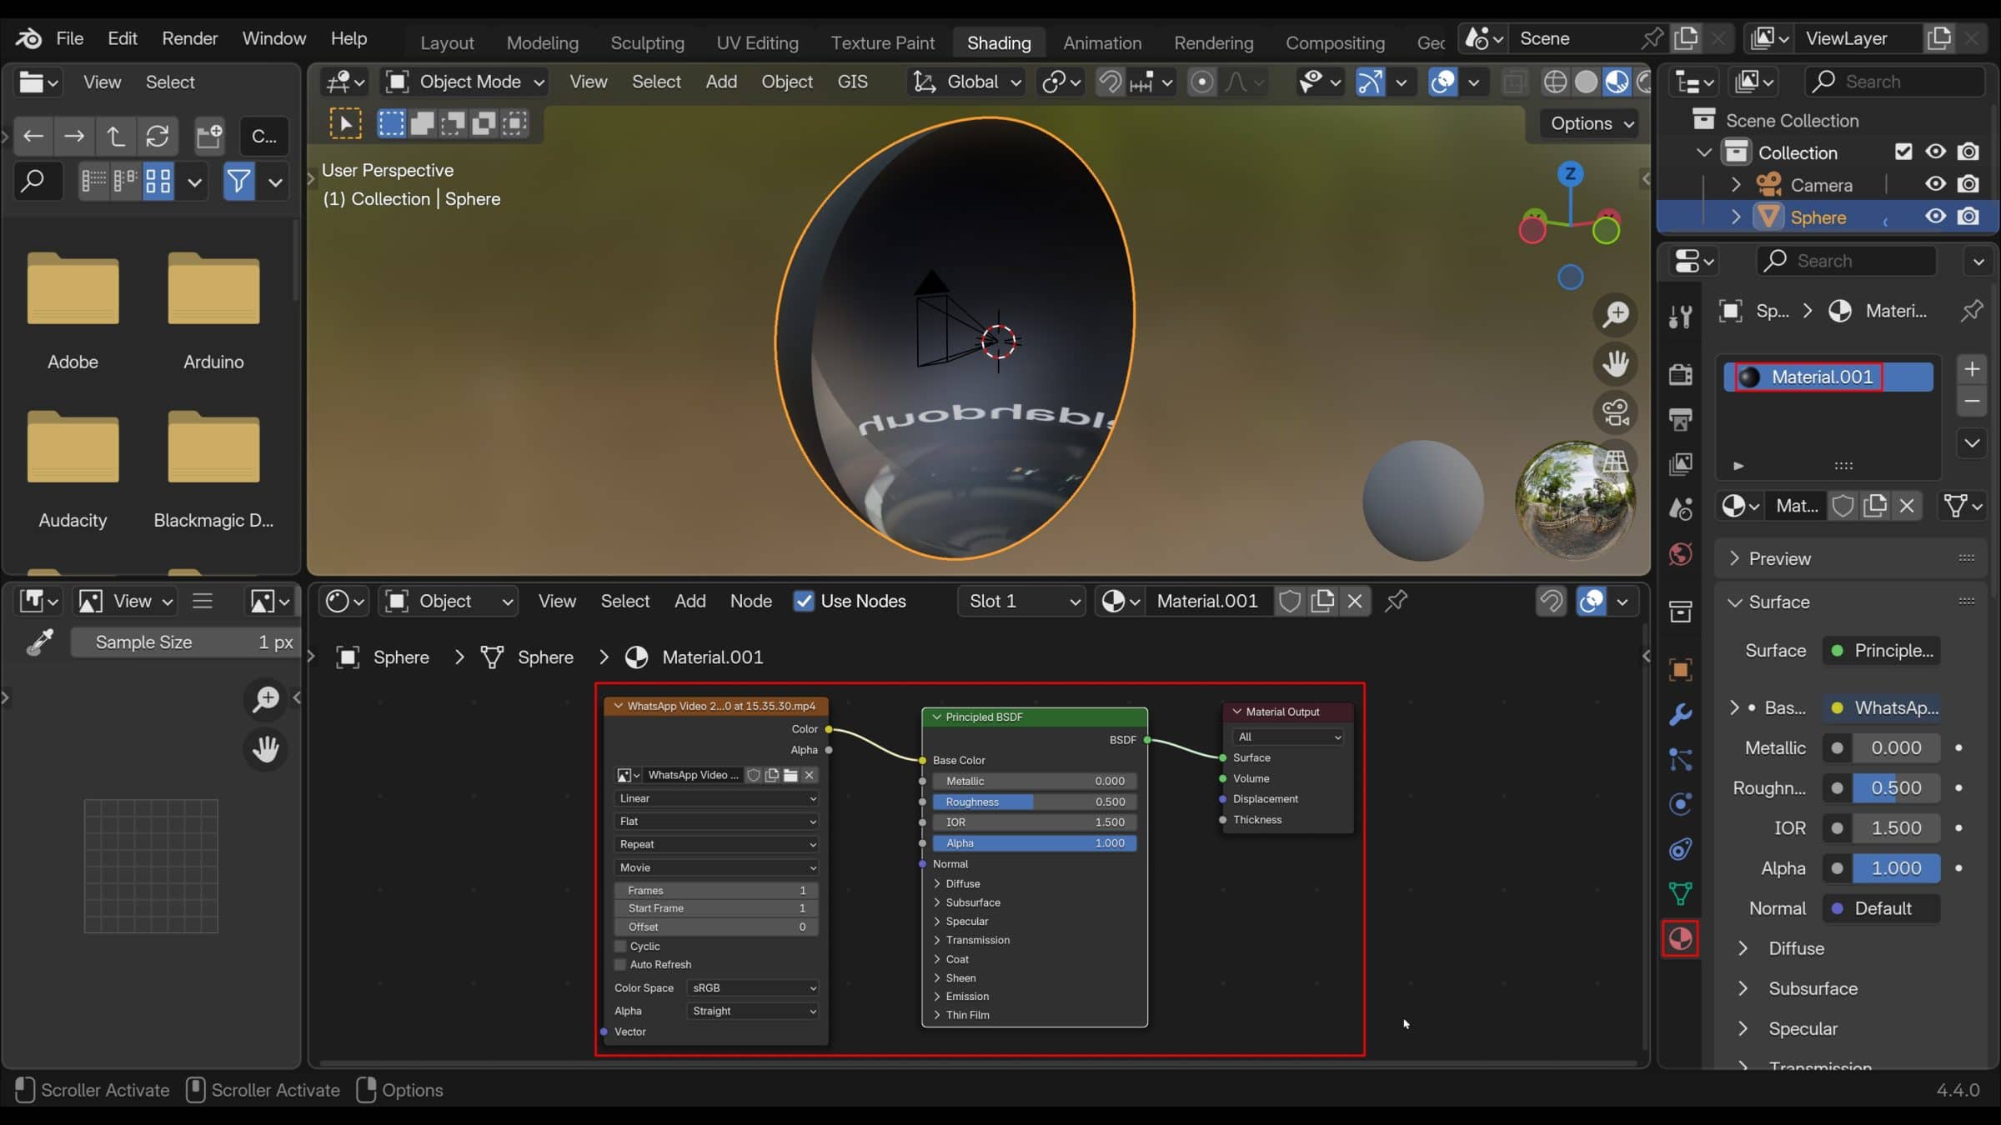Screen dimensions: 2001x1125
Task: Open the Slot 1 dropdown
Action: 1021,601
